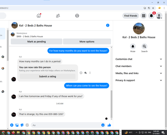The image size is (167, 135).
Task: Open the browser extension icon next to star
Action: [x=160, y=8]
